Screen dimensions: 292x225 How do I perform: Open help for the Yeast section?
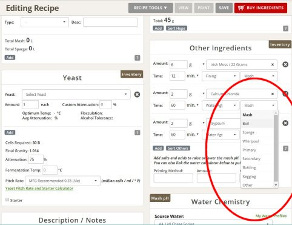138,133
